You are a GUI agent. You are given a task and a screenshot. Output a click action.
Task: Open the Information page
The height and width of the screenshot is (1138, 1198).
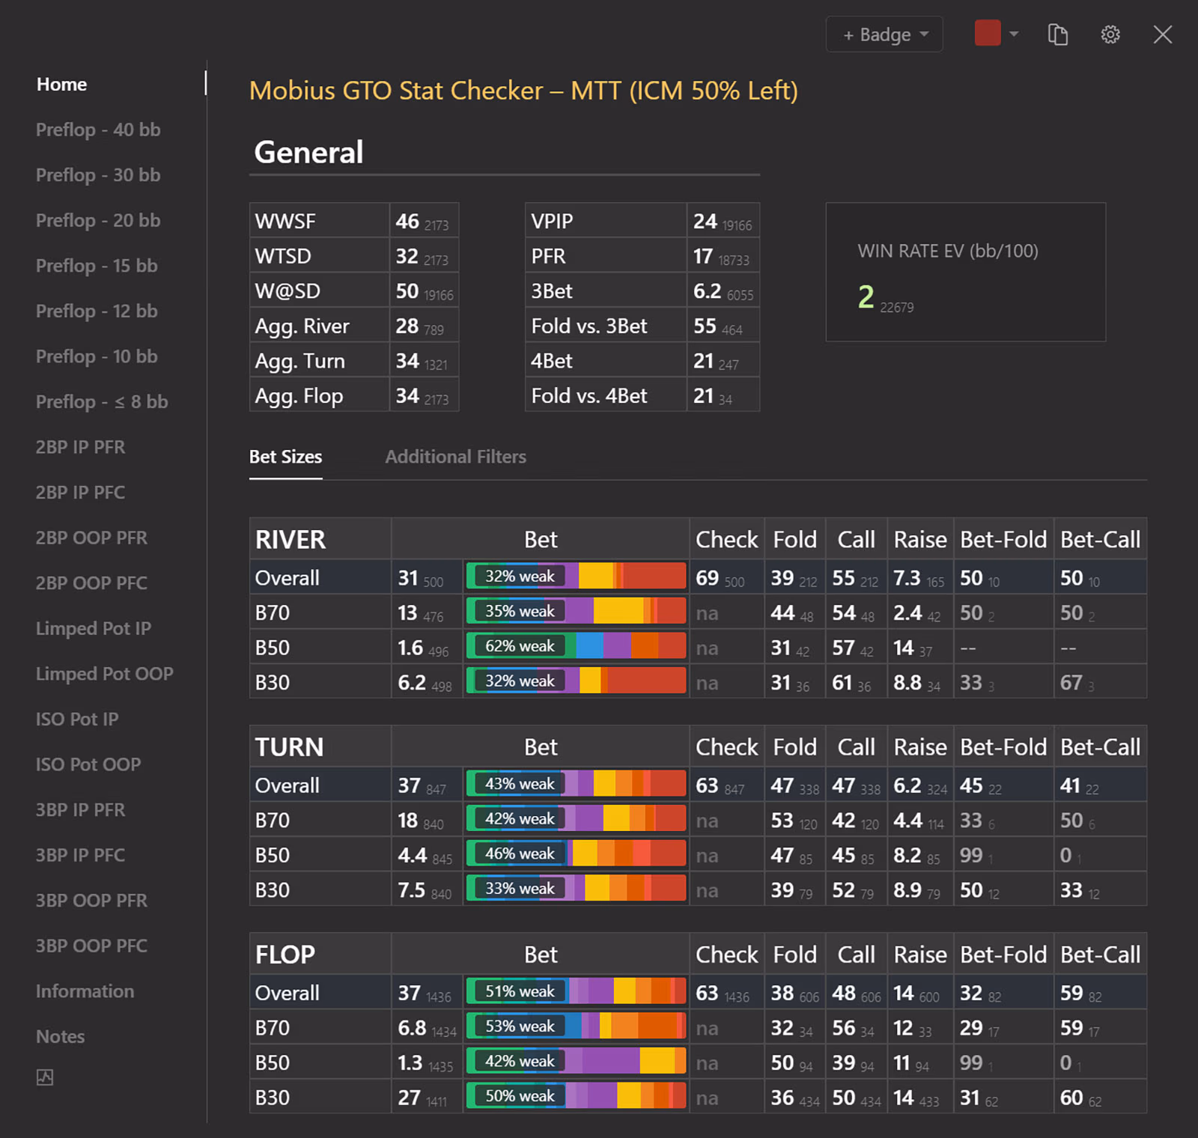pos(85,991)
